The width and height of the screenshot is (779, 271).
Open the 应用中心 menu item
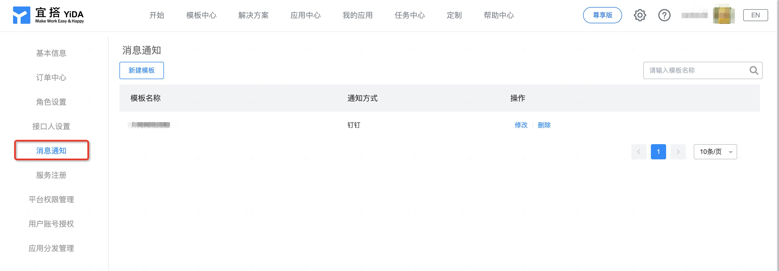pos(305,15)
